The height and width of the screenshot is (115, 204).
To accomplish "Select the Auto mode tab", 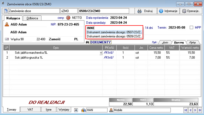I will pyautogui.click(x=165, y=42).
